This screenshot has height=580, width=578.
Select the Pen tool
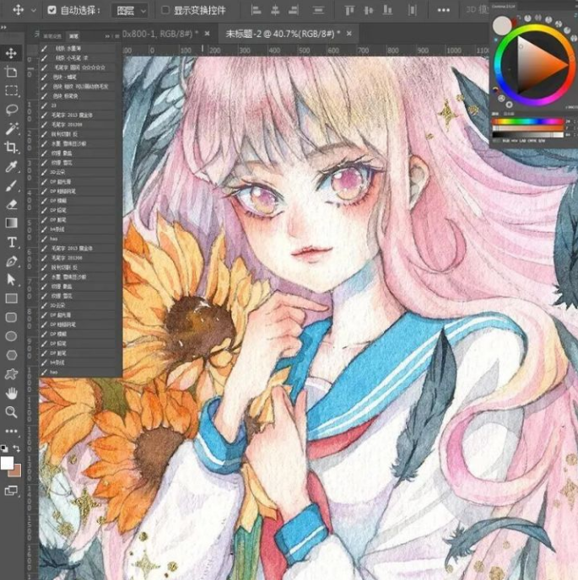click(x=11, y=261)
